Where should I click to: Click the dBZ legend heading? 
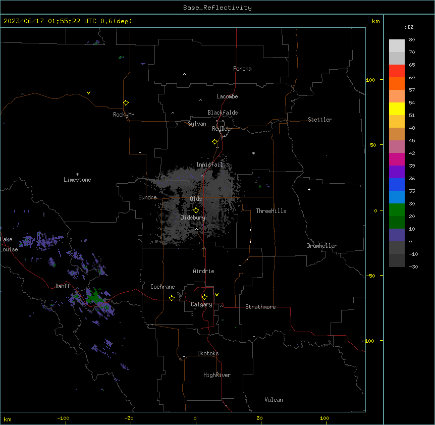click(x=409, y=27)
